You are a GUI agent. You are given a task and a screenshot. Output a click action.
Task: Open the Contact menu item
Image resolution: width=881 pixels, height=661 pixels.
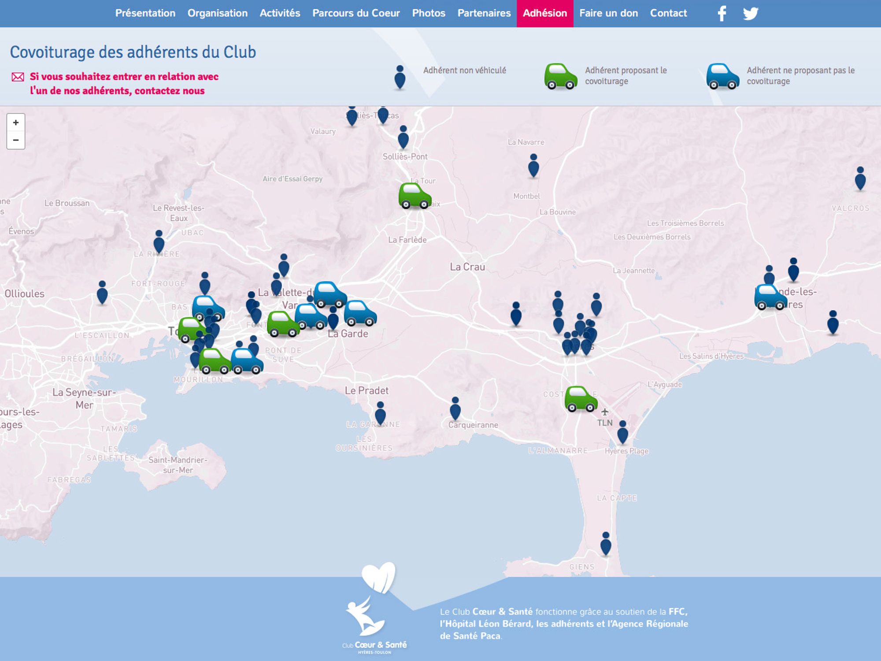[x=668, y=13]
